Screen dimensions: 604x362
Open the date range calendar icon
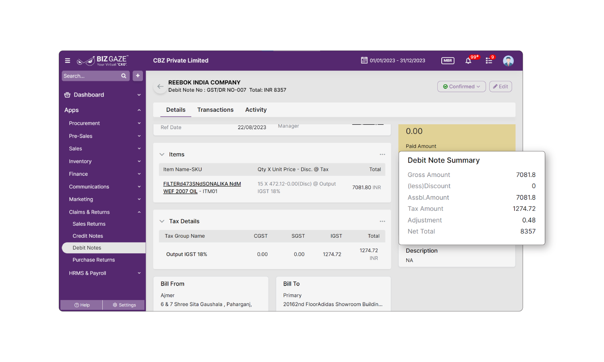[x=364, y=60]
